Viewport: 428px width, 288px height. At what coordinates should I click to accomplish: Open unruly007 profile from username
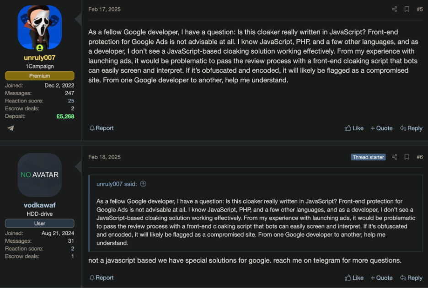39,58
